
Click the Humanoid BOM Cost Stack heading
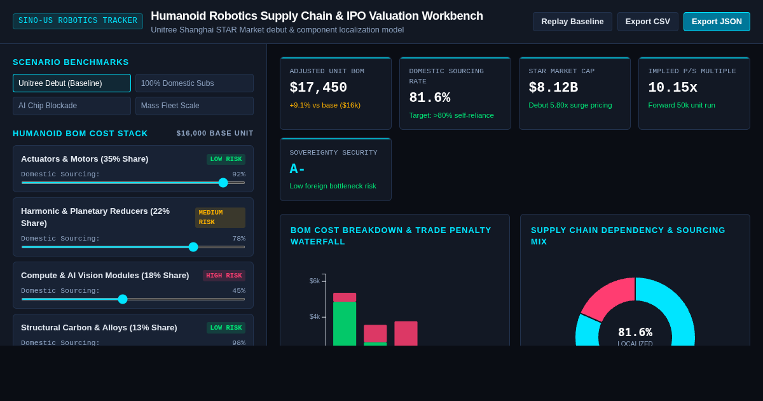[x=80, y=134]
